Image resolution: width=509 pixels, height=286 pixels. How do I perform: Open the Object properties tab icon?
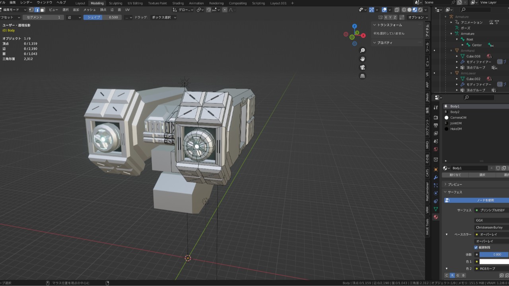click(436, 169)
